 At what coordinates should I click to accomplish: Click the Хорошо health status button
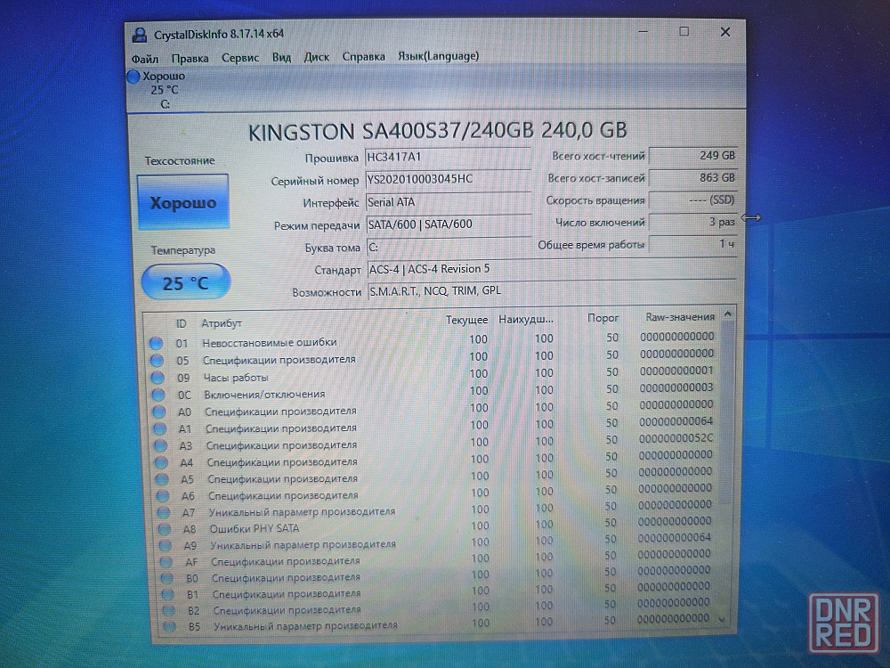point(182,202)
